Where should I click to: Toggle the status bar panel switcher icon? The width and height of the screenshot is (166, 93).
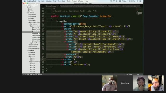click(24, 74)
